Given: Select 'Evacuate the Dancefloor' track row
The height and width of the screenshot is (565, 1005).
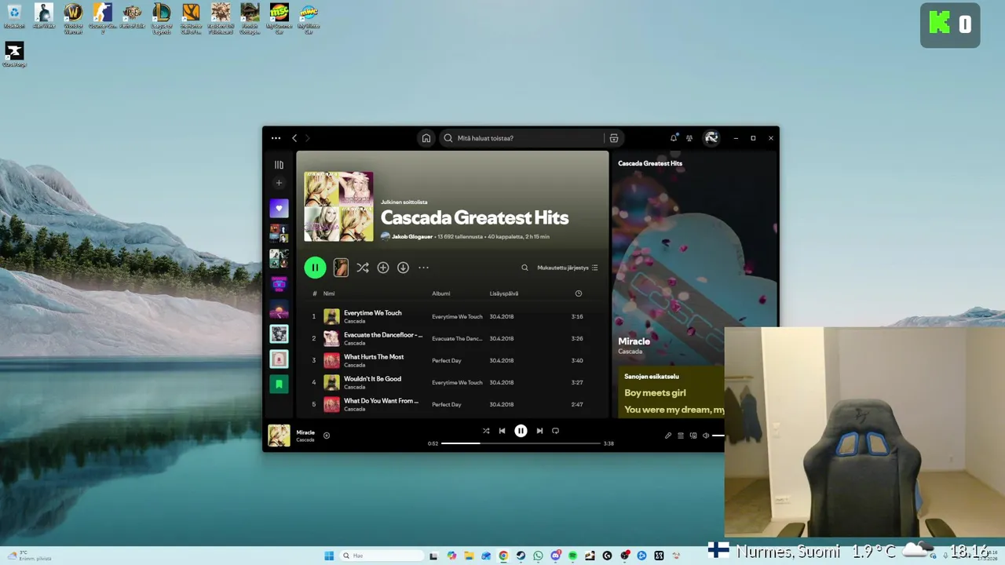Looking at the screenshot, I should click(x=453, y=338).
